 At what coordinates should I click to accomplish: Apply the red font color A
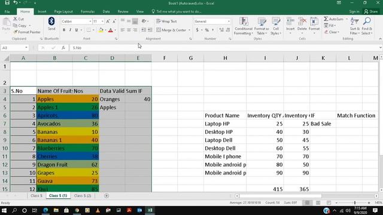click(110, 30)
